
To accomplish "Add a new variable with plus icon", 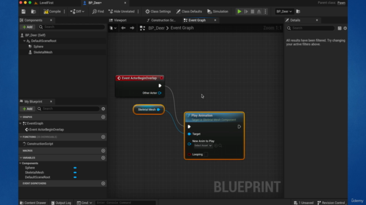I will (103, 158).
